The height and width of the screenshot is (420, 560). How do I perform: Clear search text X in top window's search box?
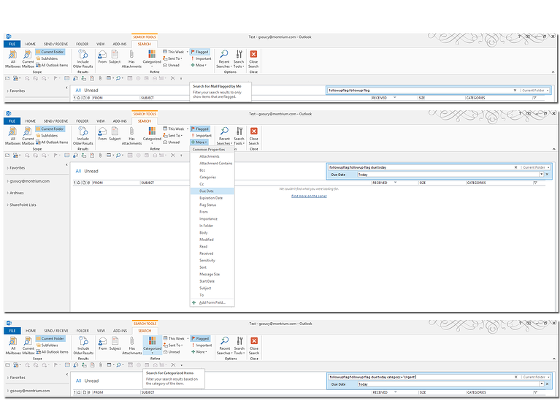pyautogui.click(x=515, y=91)
